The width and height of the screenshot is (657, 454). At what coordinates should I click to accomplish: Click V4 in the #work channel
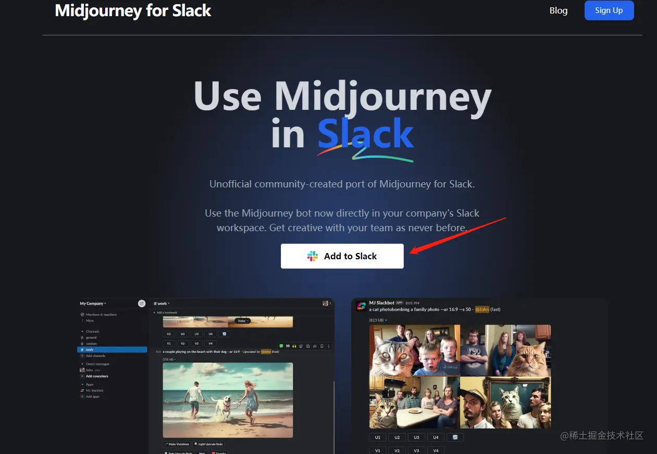pos(210,344)
